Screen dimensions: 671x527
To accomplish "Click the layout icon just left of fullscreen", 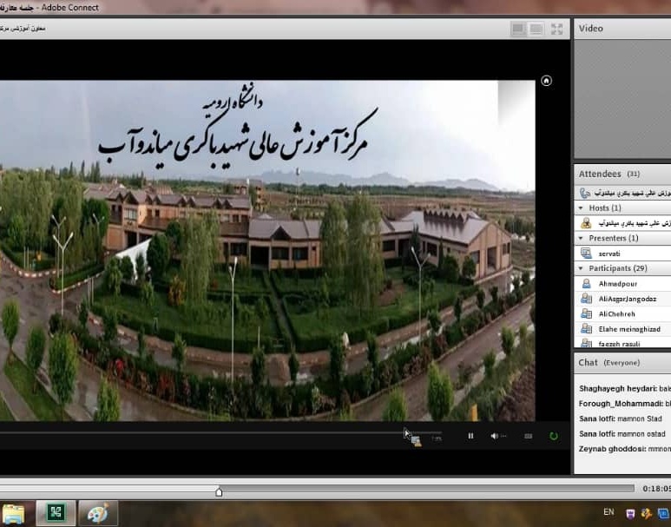I will coord(536,29).
